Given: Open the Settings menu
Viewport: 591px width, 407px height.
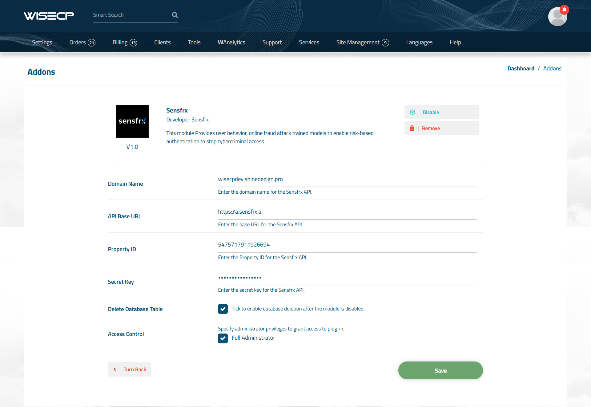Looking at the screenshot, I should point(42,42).
